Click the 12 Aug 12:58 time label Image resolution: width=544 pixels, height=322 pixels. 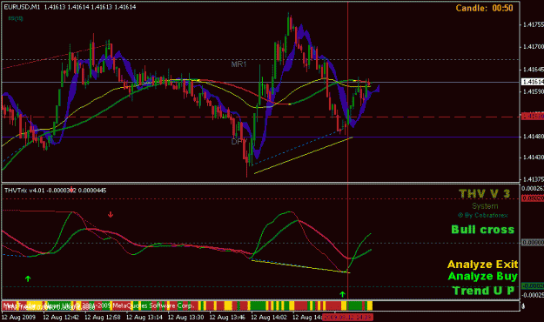pyautogui.click(x=103, y=317)
